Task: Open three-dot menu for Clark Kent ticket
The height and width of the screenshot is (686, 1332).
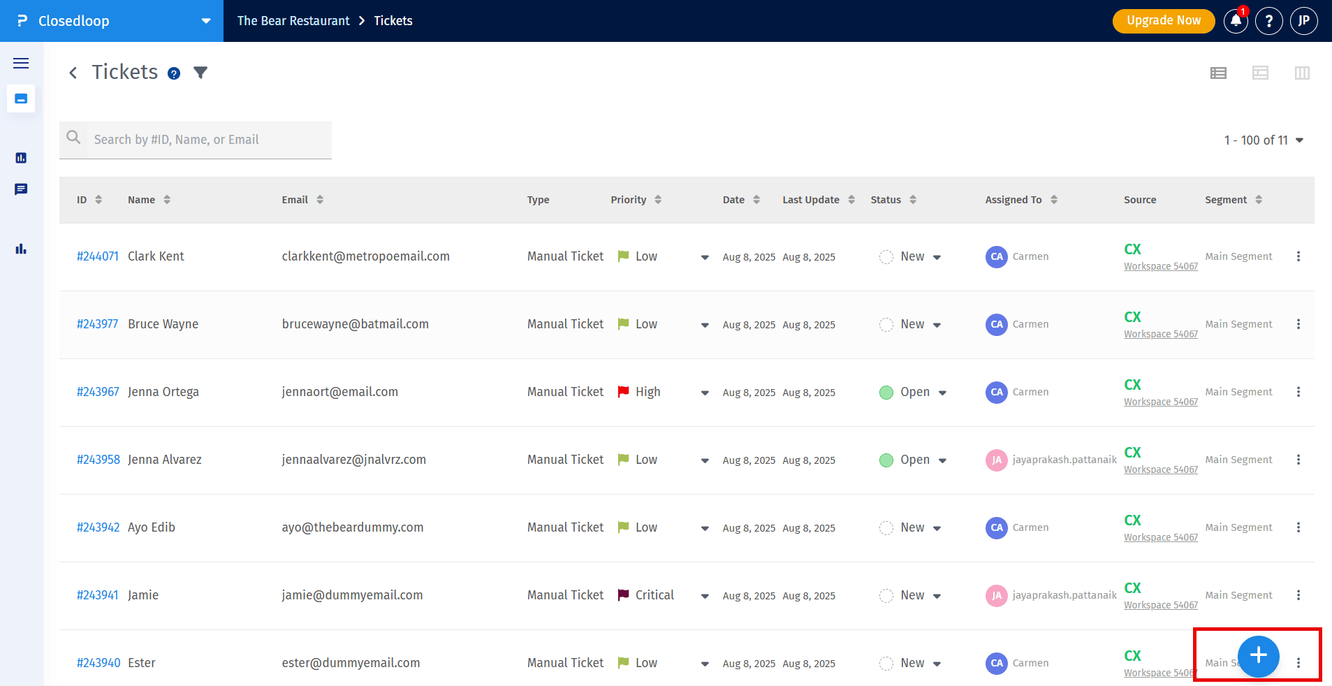Action: point(1298,256)
